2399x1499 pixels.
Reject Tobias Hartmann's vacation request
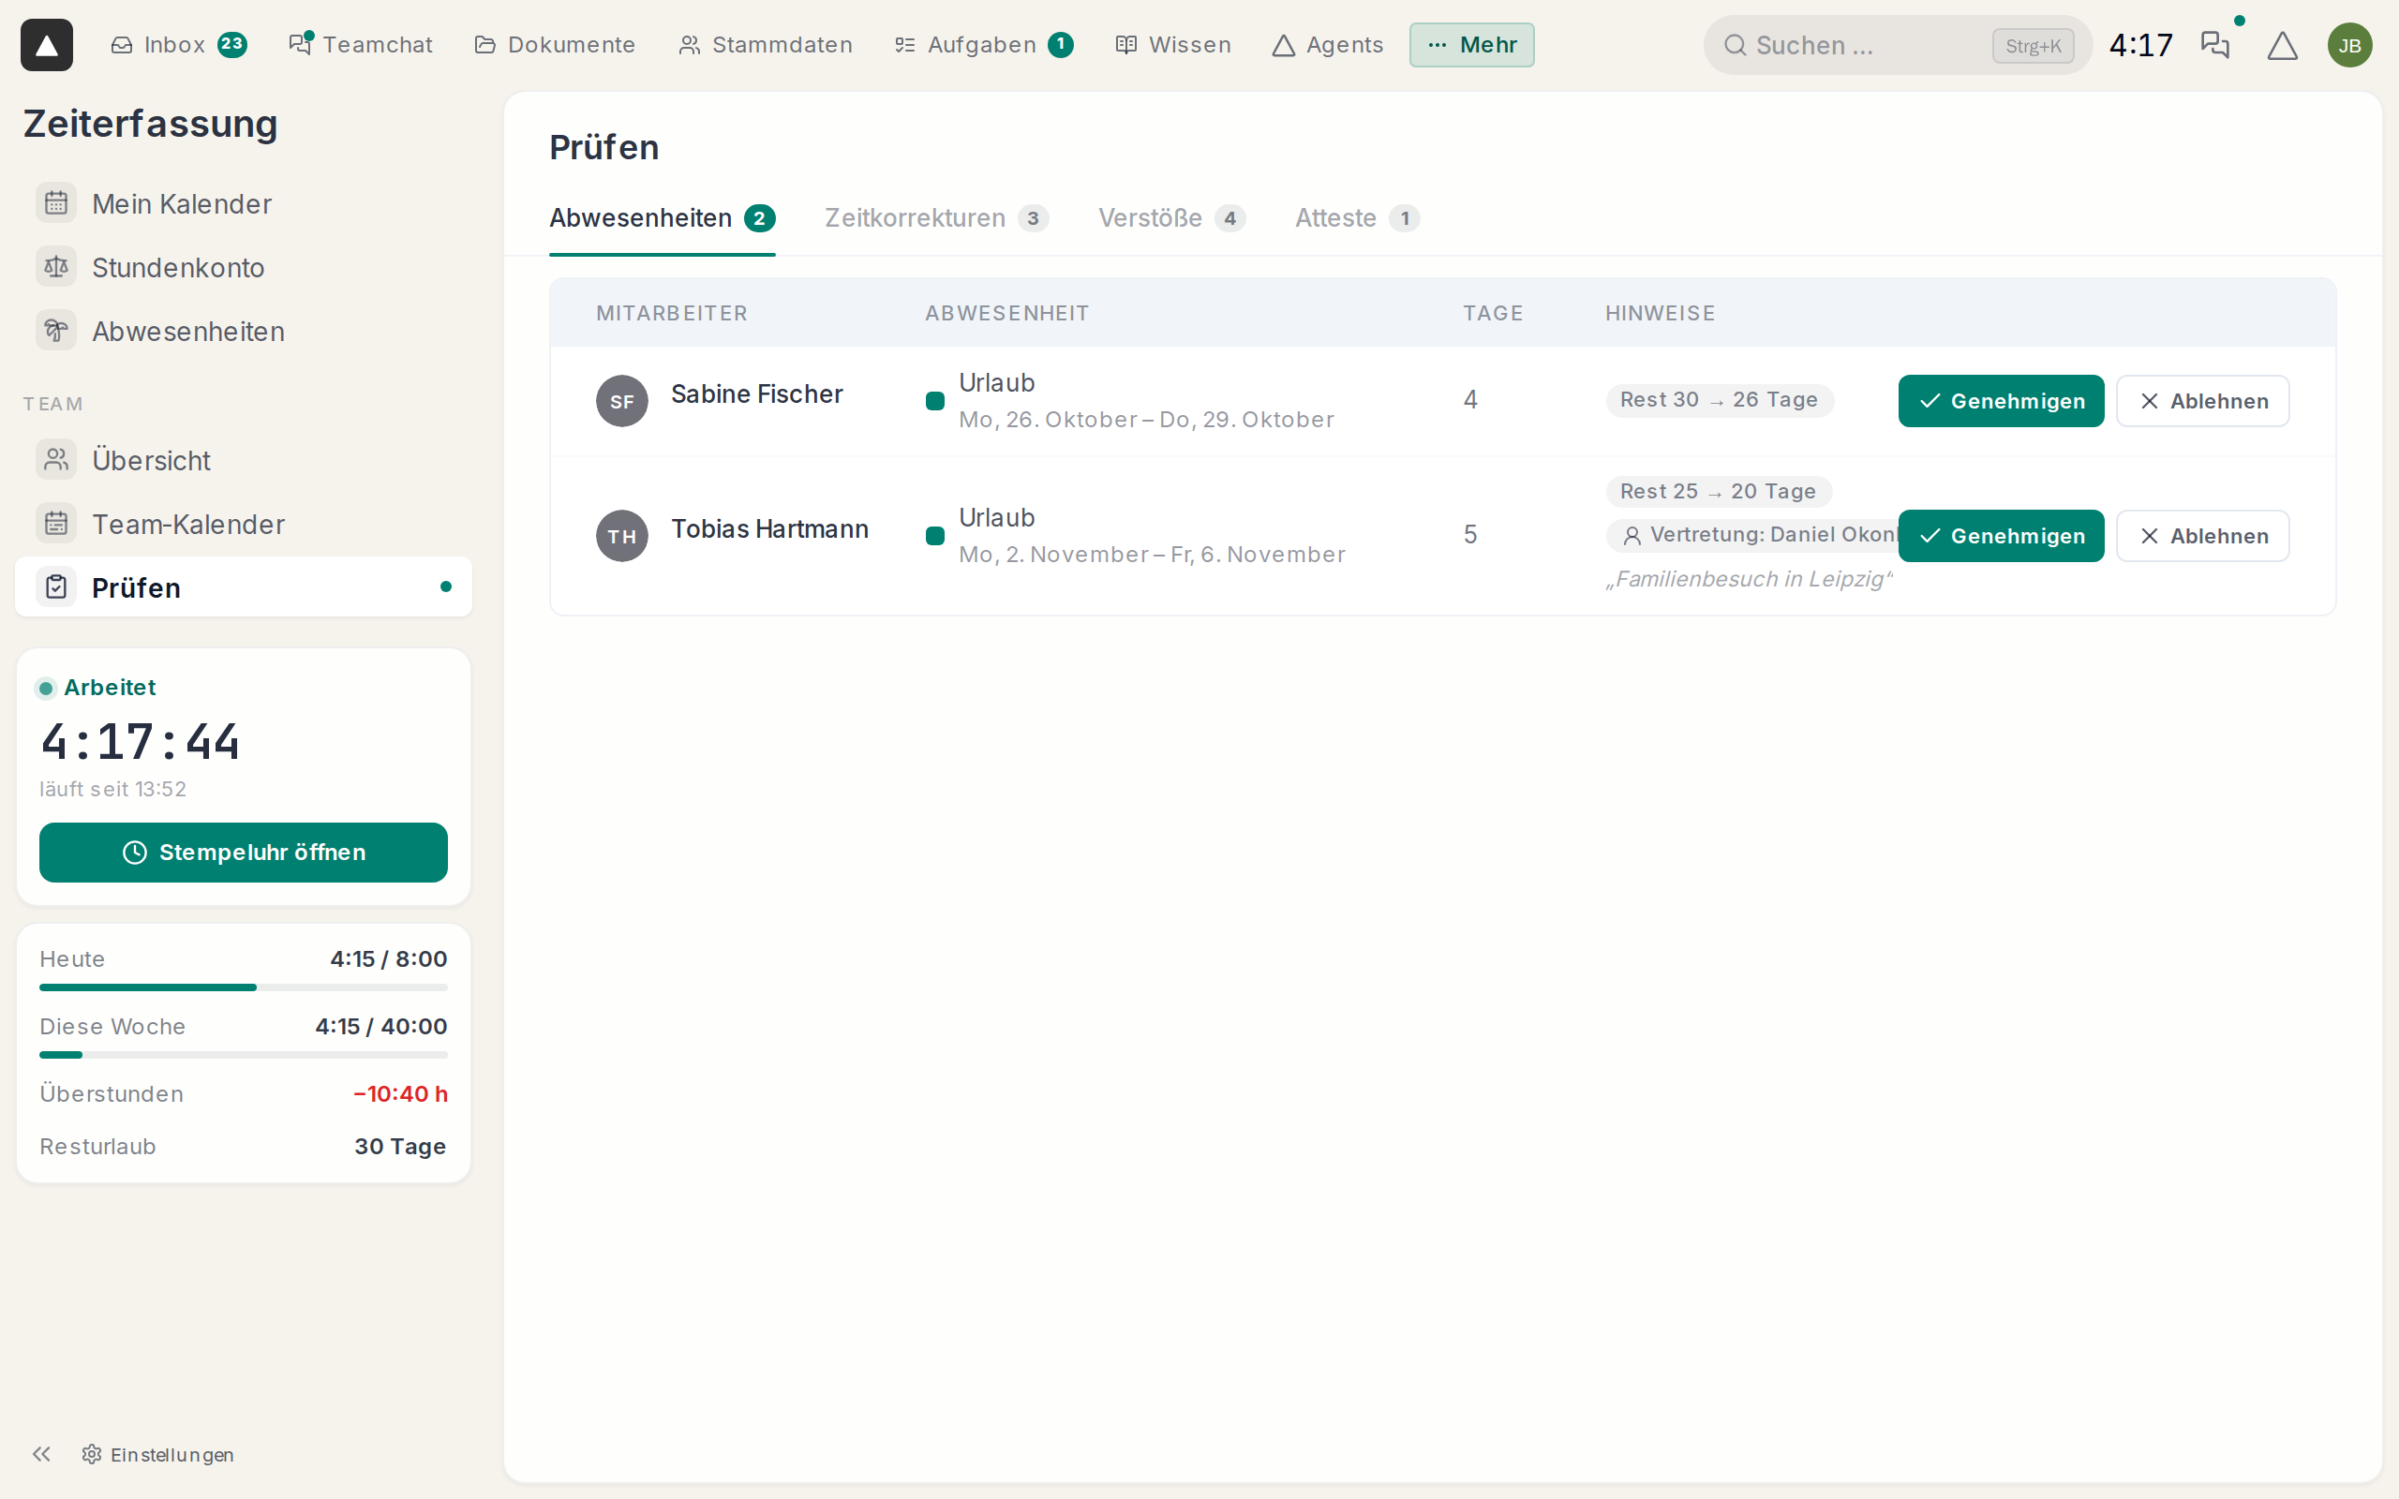tap(2203, 535)
